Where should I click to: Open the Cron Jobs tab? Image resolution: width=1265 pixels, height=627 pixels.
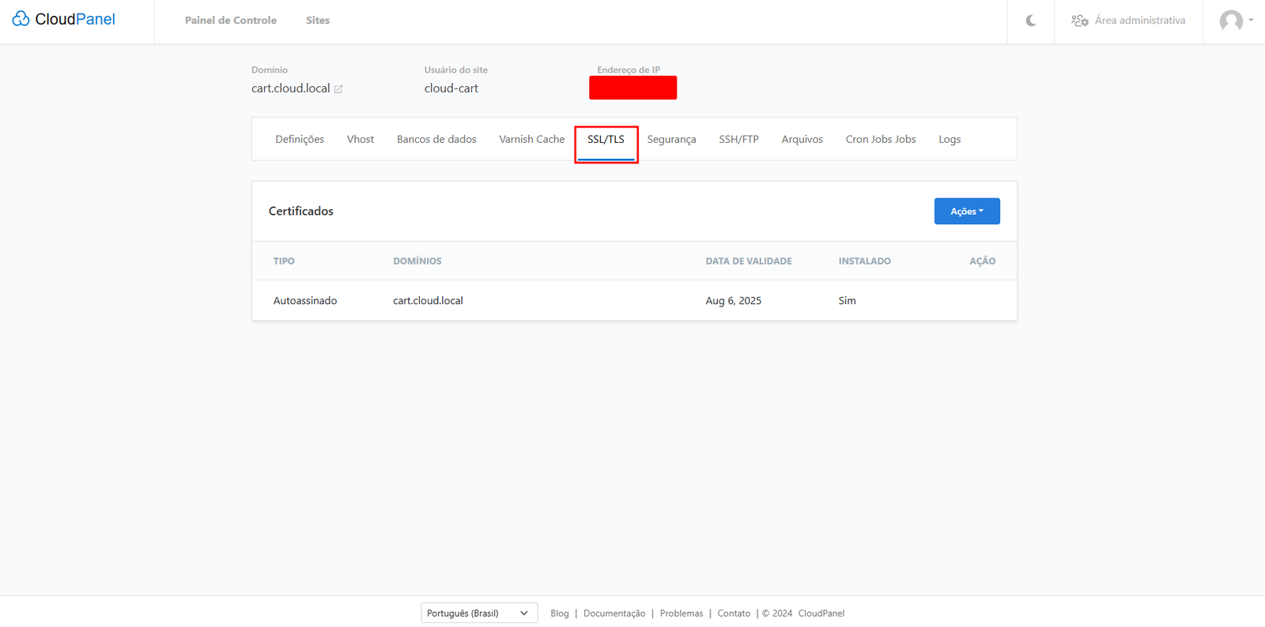880,140
